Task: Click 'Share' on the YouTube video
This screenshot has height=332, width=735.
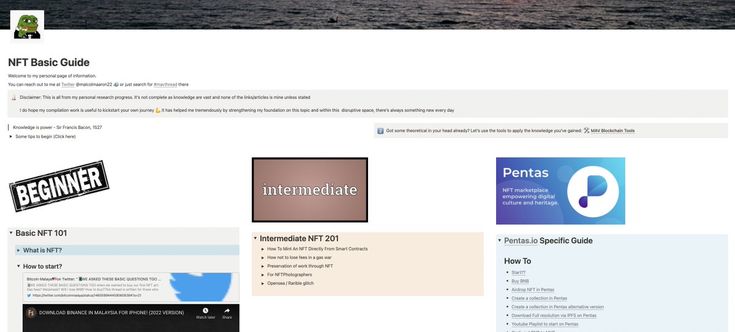Action: (x=227, y=312)
